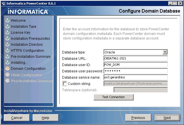This screenshot has width=184, height=125.
Task: Select the Oracle database type combo box
Action: tap(136, 52)
